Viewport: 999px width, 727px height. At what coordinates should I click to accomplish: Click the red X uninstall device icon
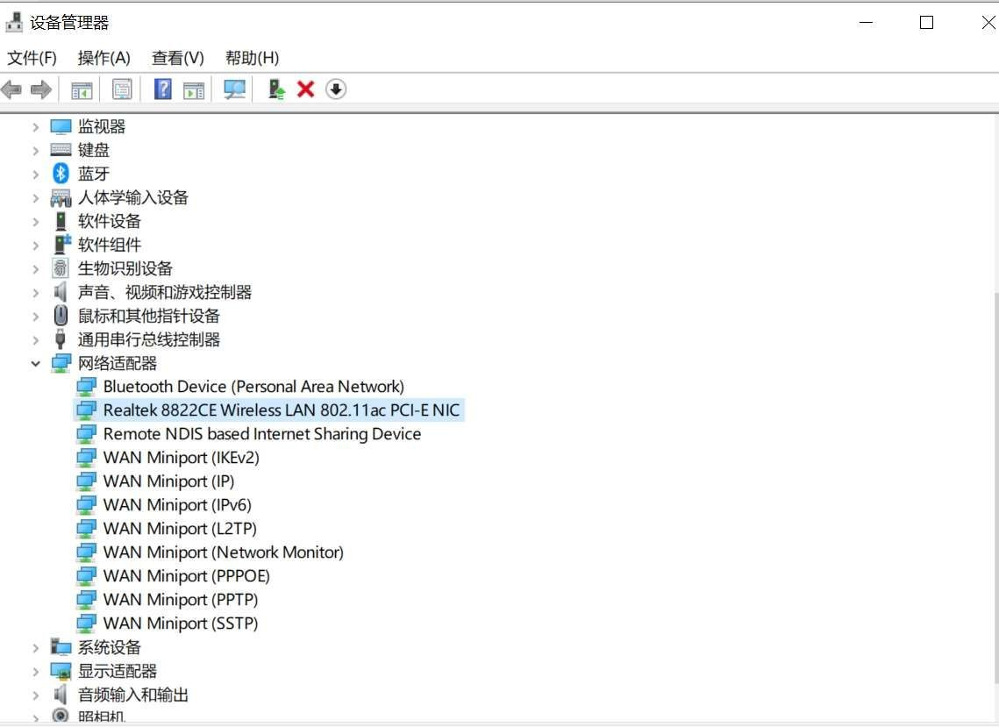pos(305,89)
